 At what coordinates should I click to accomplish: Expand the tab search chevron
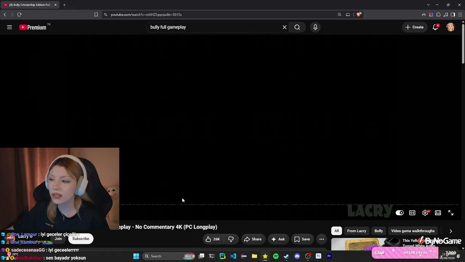(x=428, y=5)
